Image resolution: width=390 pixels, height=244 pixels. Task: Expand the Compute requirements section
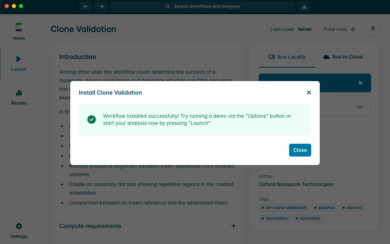coord(234,226)
